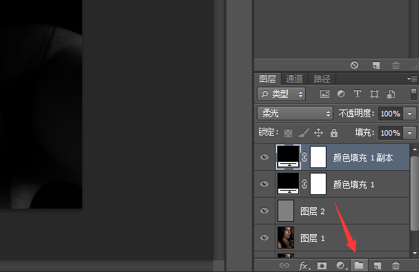Lock transparent pixels
This screenshot has height=272, width=419.
point(288,133)
